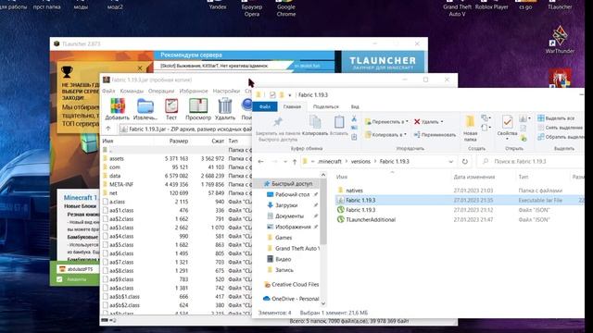The width and height of the screenshot is (593, 333).
Task: Open Creative Cloud Files in navigation pane
Action: point(291,284)
